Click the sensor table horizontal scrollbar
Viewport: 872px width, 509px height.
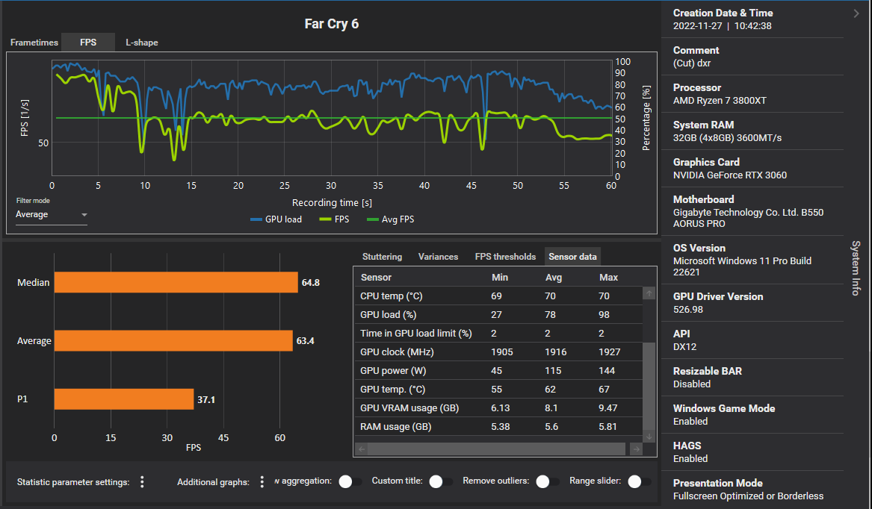pyautogui.click(x=496, y=449)
